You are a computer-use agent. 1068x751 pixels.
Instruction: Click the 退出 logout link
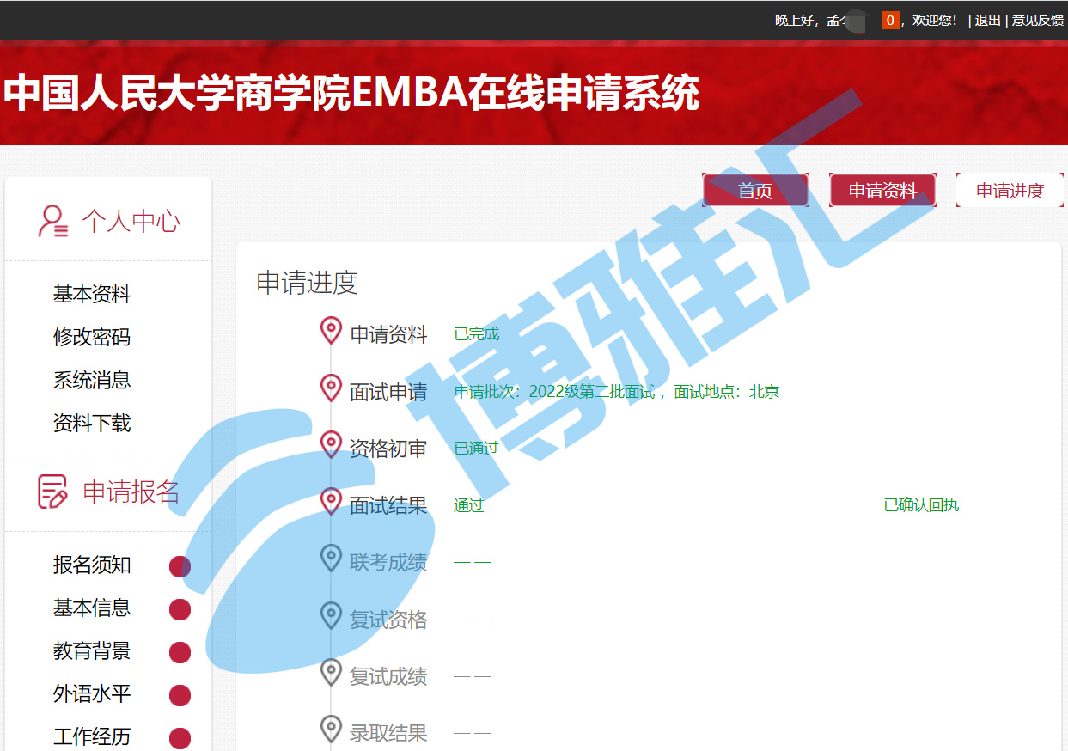(x=987, y=21)
